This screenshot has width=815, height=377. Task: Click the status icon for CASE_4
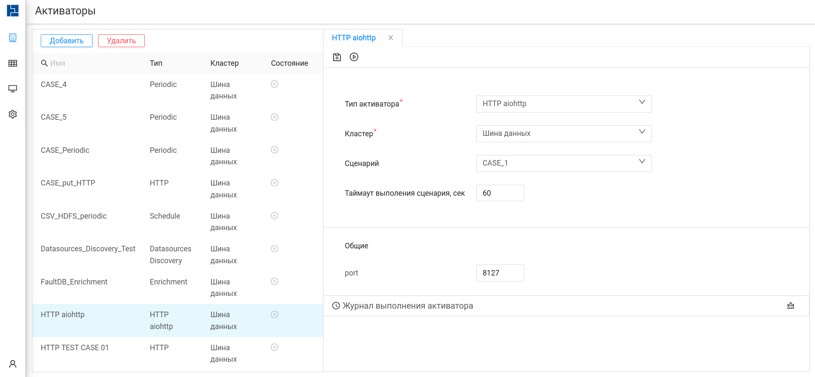[275, 84]
